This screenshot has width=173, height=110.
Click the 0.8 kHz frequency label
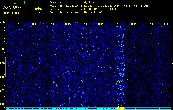(x=2, y=77)
